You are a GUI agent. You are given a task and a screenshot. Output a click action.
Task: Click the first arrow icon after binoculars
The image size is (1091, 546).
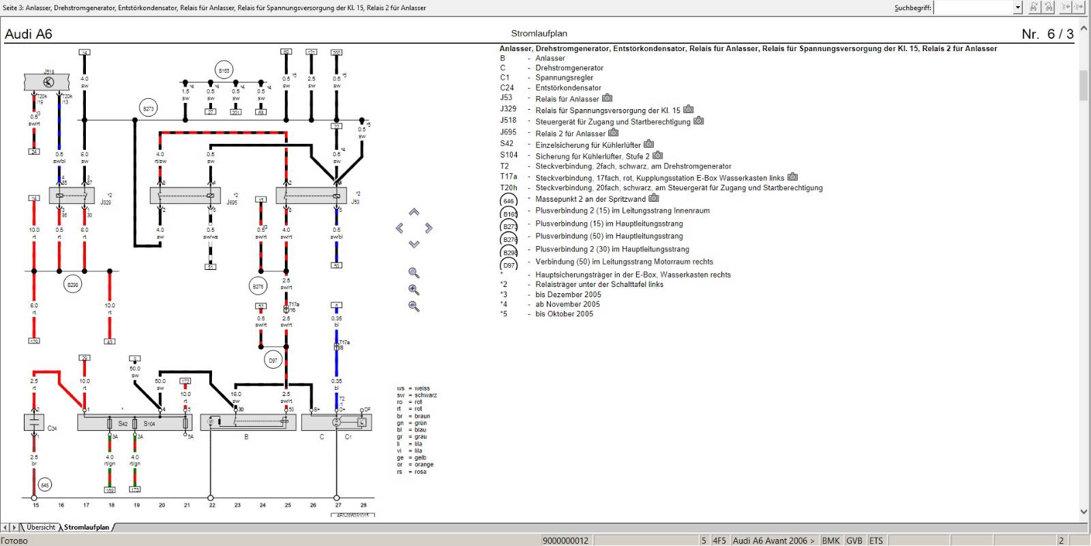[1066, 7]
